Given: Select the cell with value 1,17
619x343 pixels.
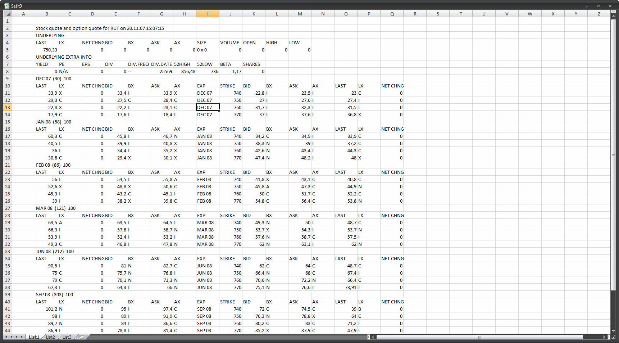Looking at the screenshot, I should (231, 71).
